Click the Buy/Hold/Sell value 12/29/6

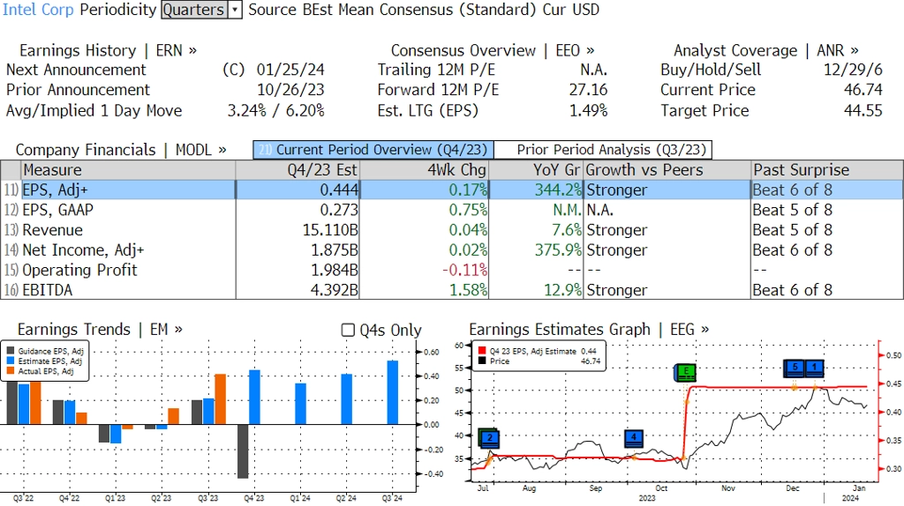853,70
